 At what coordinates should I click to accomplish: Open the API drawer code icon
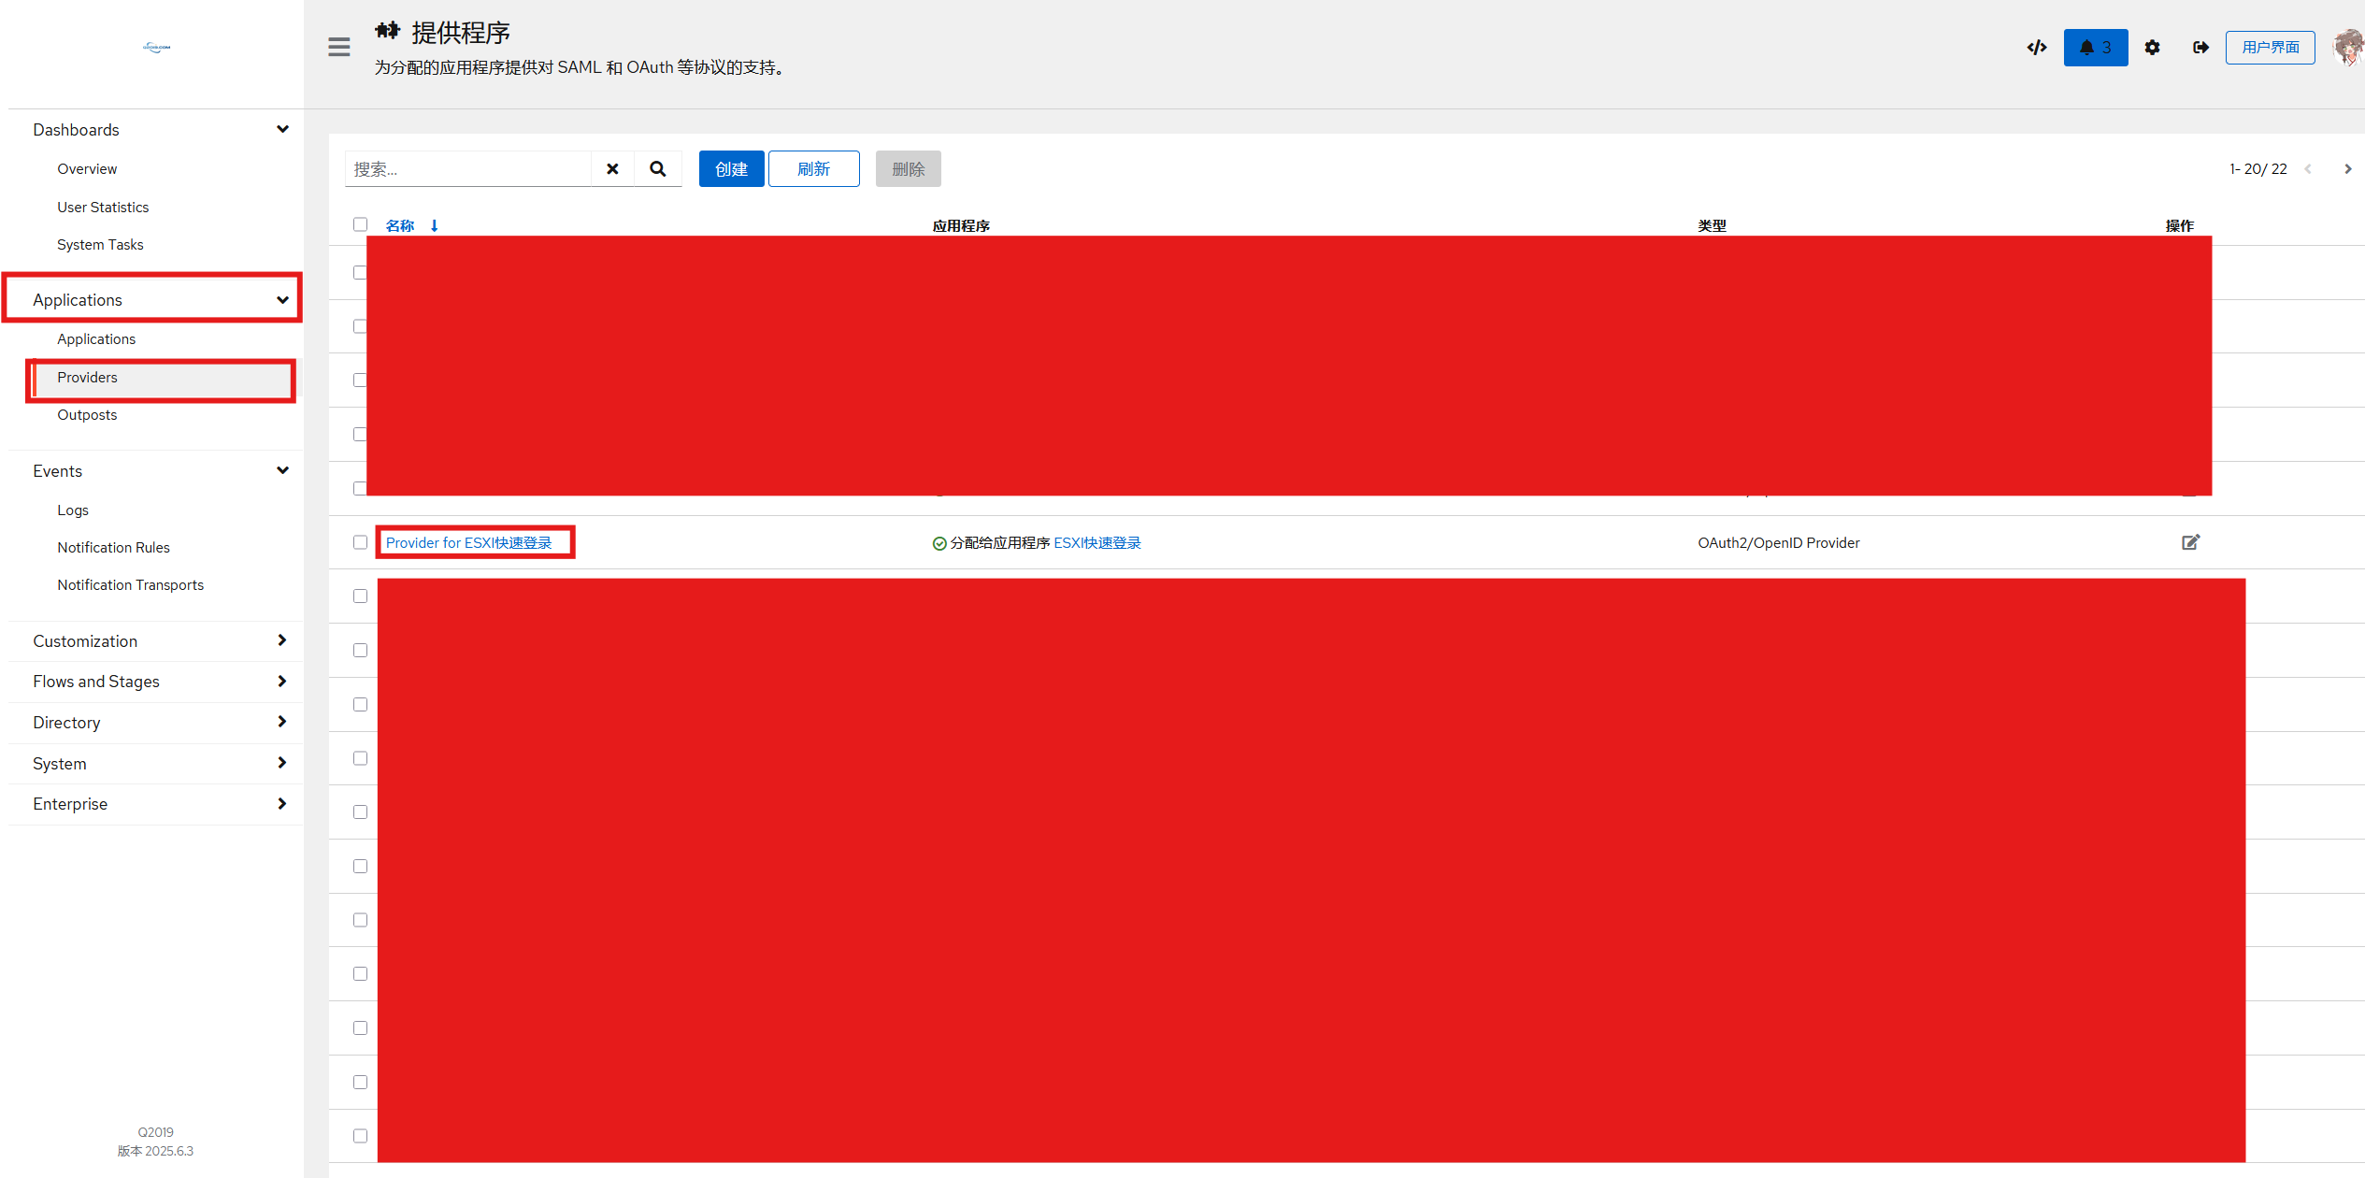pos(2037,47)
